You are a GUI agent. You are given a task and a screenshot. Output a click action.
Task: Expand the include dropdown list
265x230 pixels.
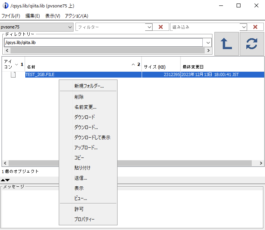(244, 27)
